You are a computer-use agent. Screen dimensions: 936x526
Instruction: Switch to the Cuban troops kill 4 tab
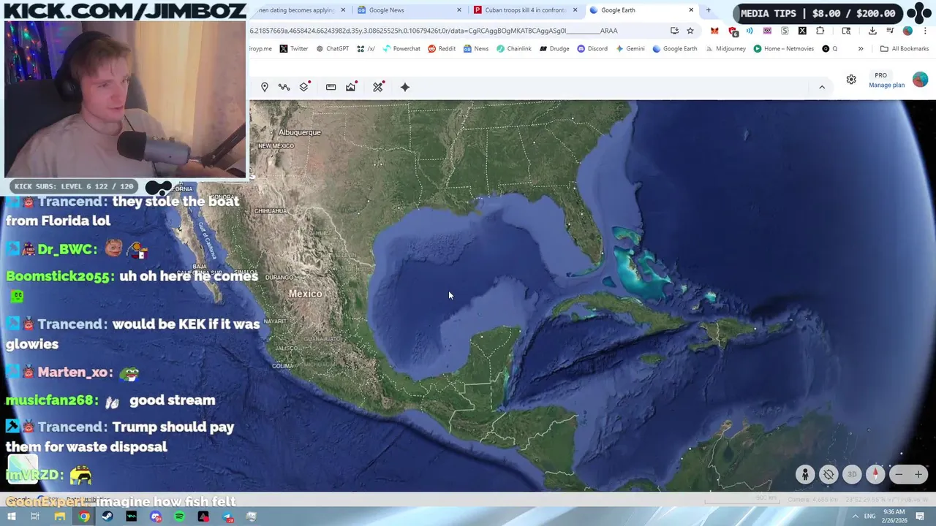[525, 10]
